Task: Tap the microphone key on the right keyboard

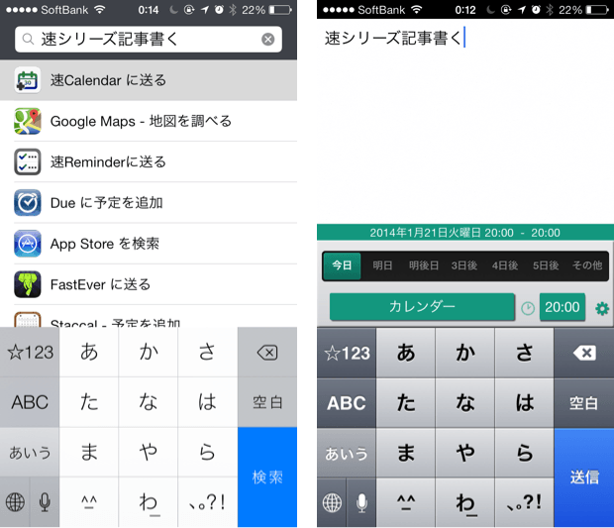Action: [361, 502]
